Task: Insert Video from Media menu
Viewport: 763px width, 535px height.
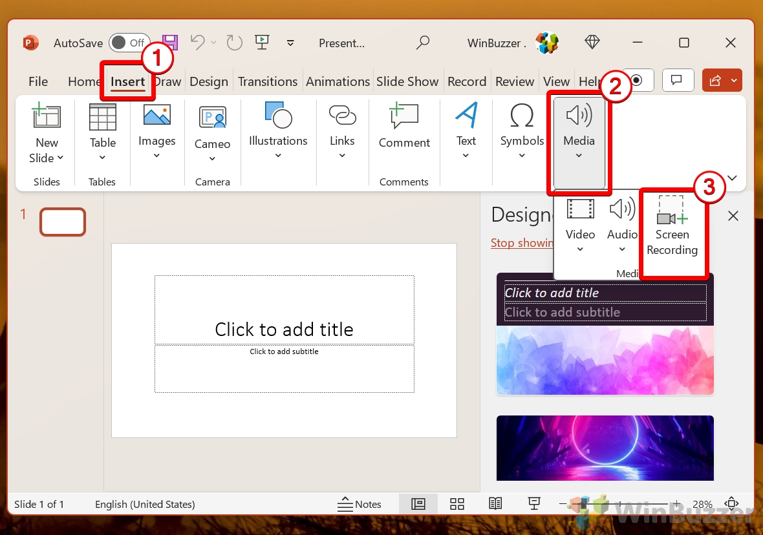Action: 580,226
